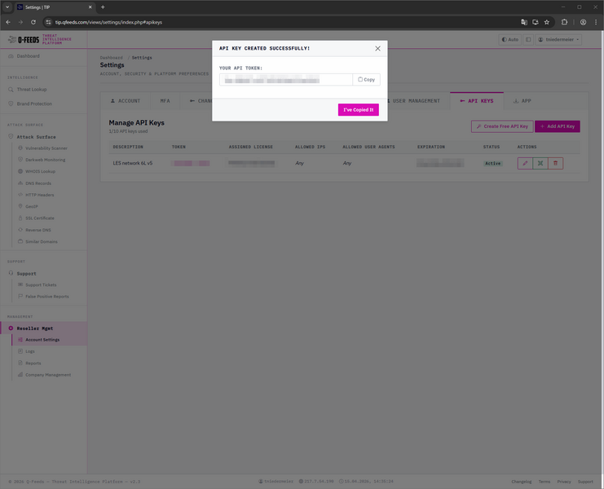604x489 pixels.
Task: Switch to the Account tab
Action: pyautogui.click(x=126, y=101)
